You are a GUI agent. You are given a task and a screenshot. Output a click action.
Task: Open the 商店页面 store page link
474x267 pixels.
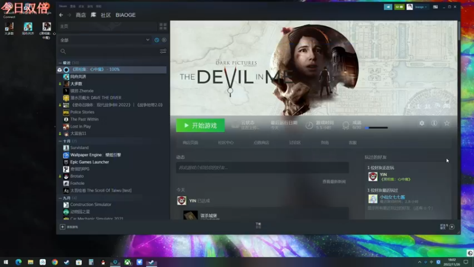[x=190, y=142]
